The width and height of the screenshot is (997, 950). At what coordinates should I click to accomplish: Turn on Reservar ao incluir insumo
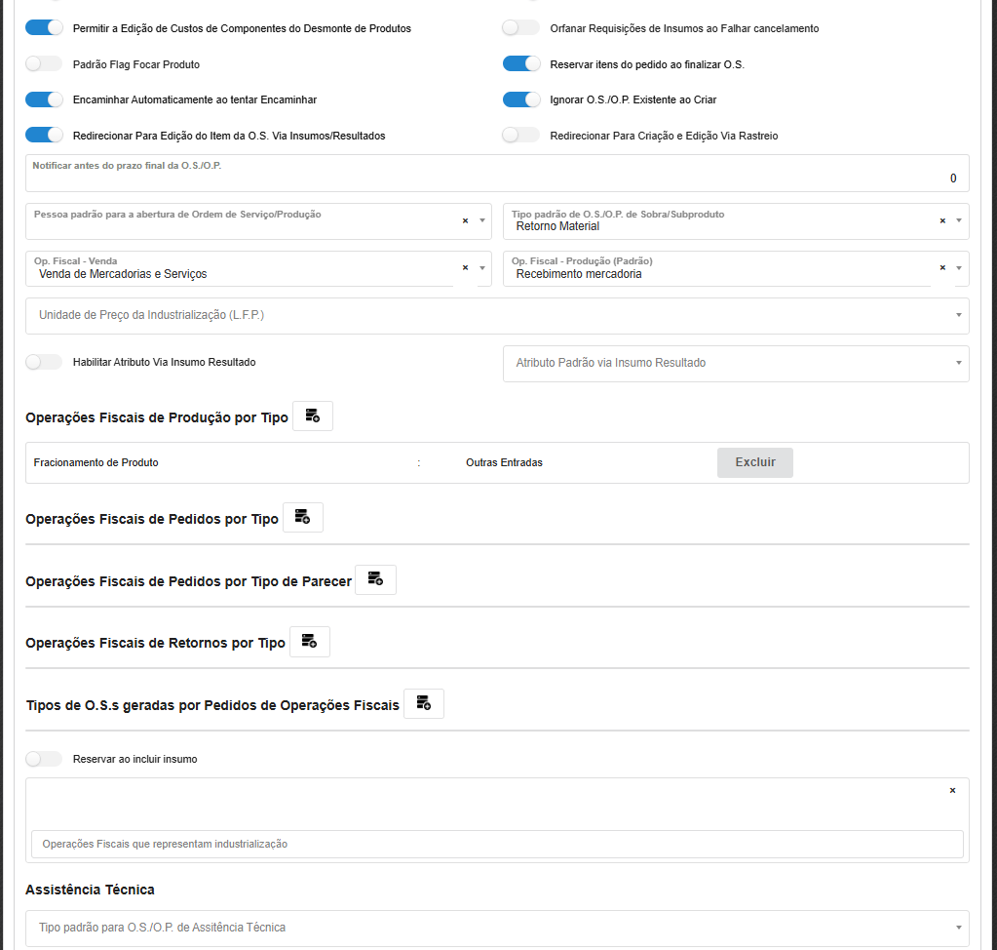pos(44,759)
